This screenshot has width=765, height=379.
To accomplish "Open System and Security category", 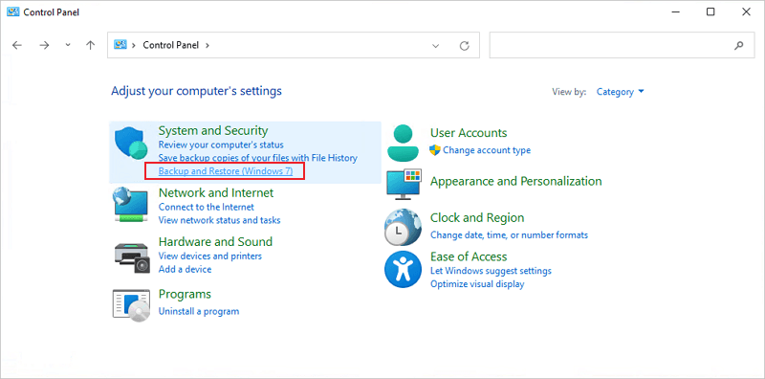I will click(x=213, y=130).
